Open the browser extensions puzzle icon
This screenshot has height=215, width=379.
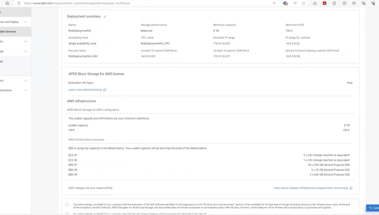point(334,3)
